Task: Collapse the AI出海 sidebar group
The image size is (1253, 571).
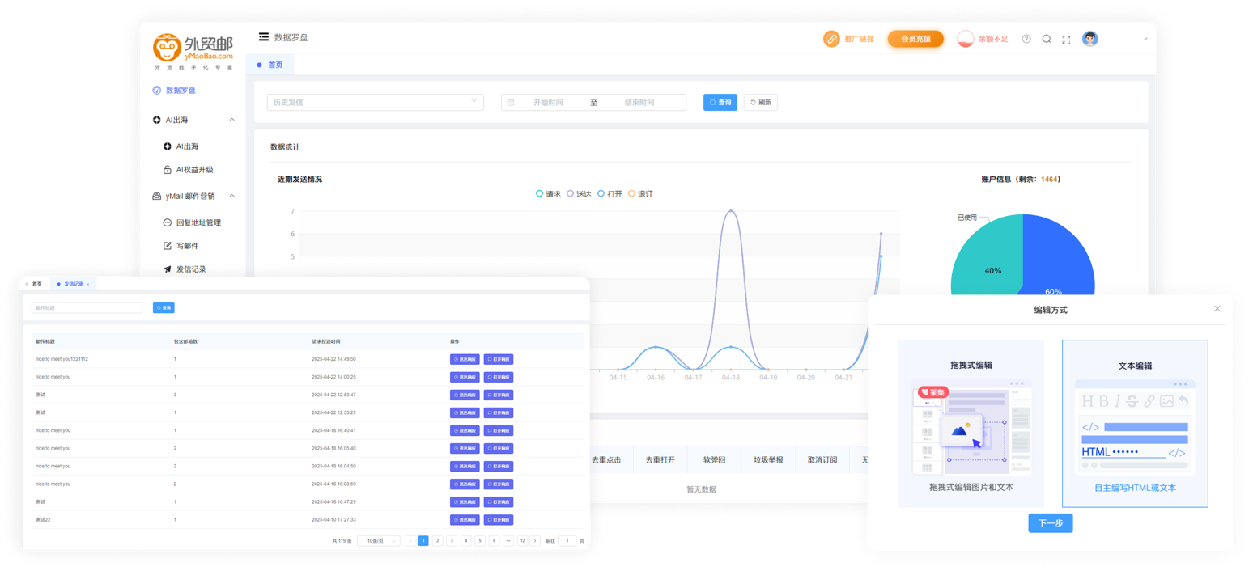Action: (x=232, y=120)
